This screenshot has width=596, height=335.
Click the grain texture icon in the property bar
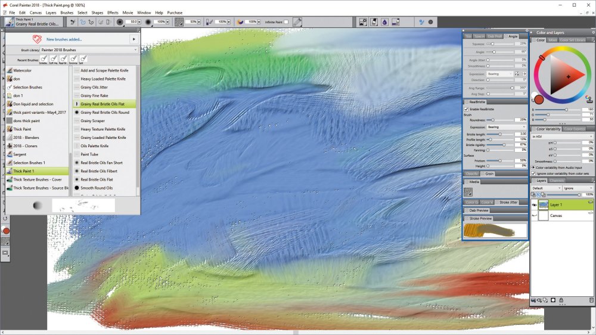point(179,22)
